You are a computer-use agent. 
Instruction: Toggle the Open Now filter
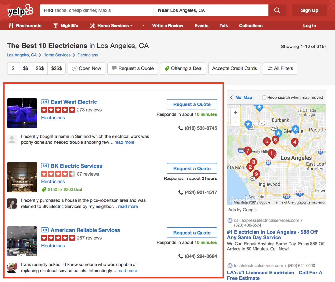[x=86, y=68]
